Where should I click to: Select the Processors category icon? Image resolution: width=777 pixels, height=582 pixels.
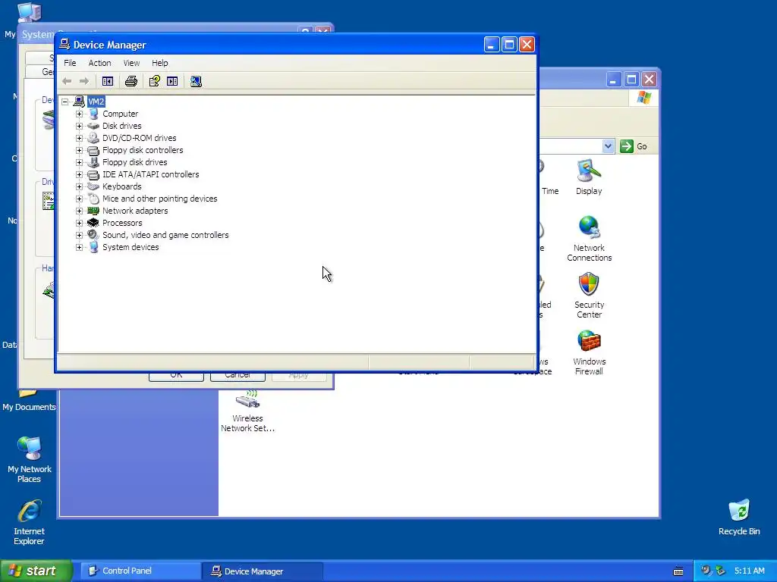coord(93,223)
